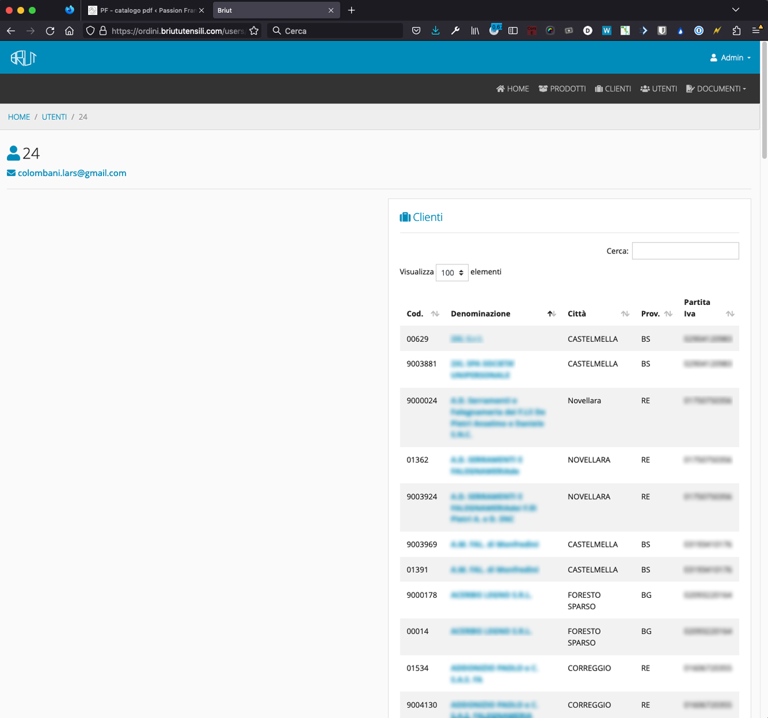Open the extensions puzzle piece menu

(x=737, y=31)
